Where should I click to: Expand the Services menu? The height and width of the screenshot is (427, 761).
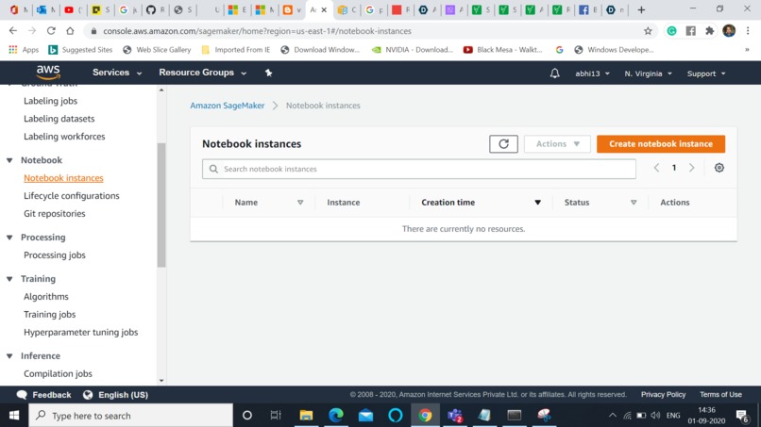click(117, 73)
